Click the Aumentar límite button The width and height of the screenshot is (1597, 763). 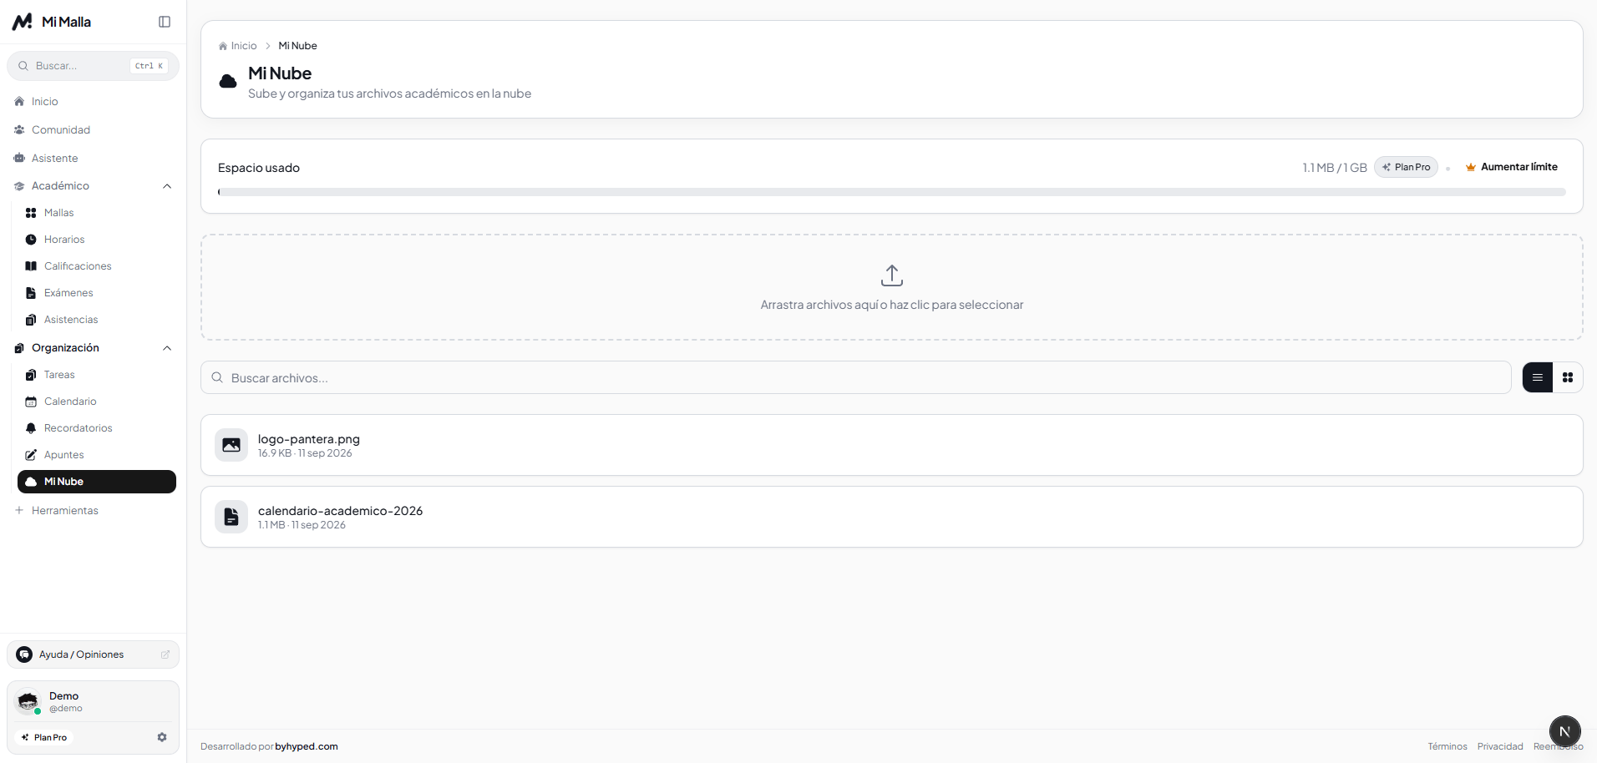coord(1512,167)
